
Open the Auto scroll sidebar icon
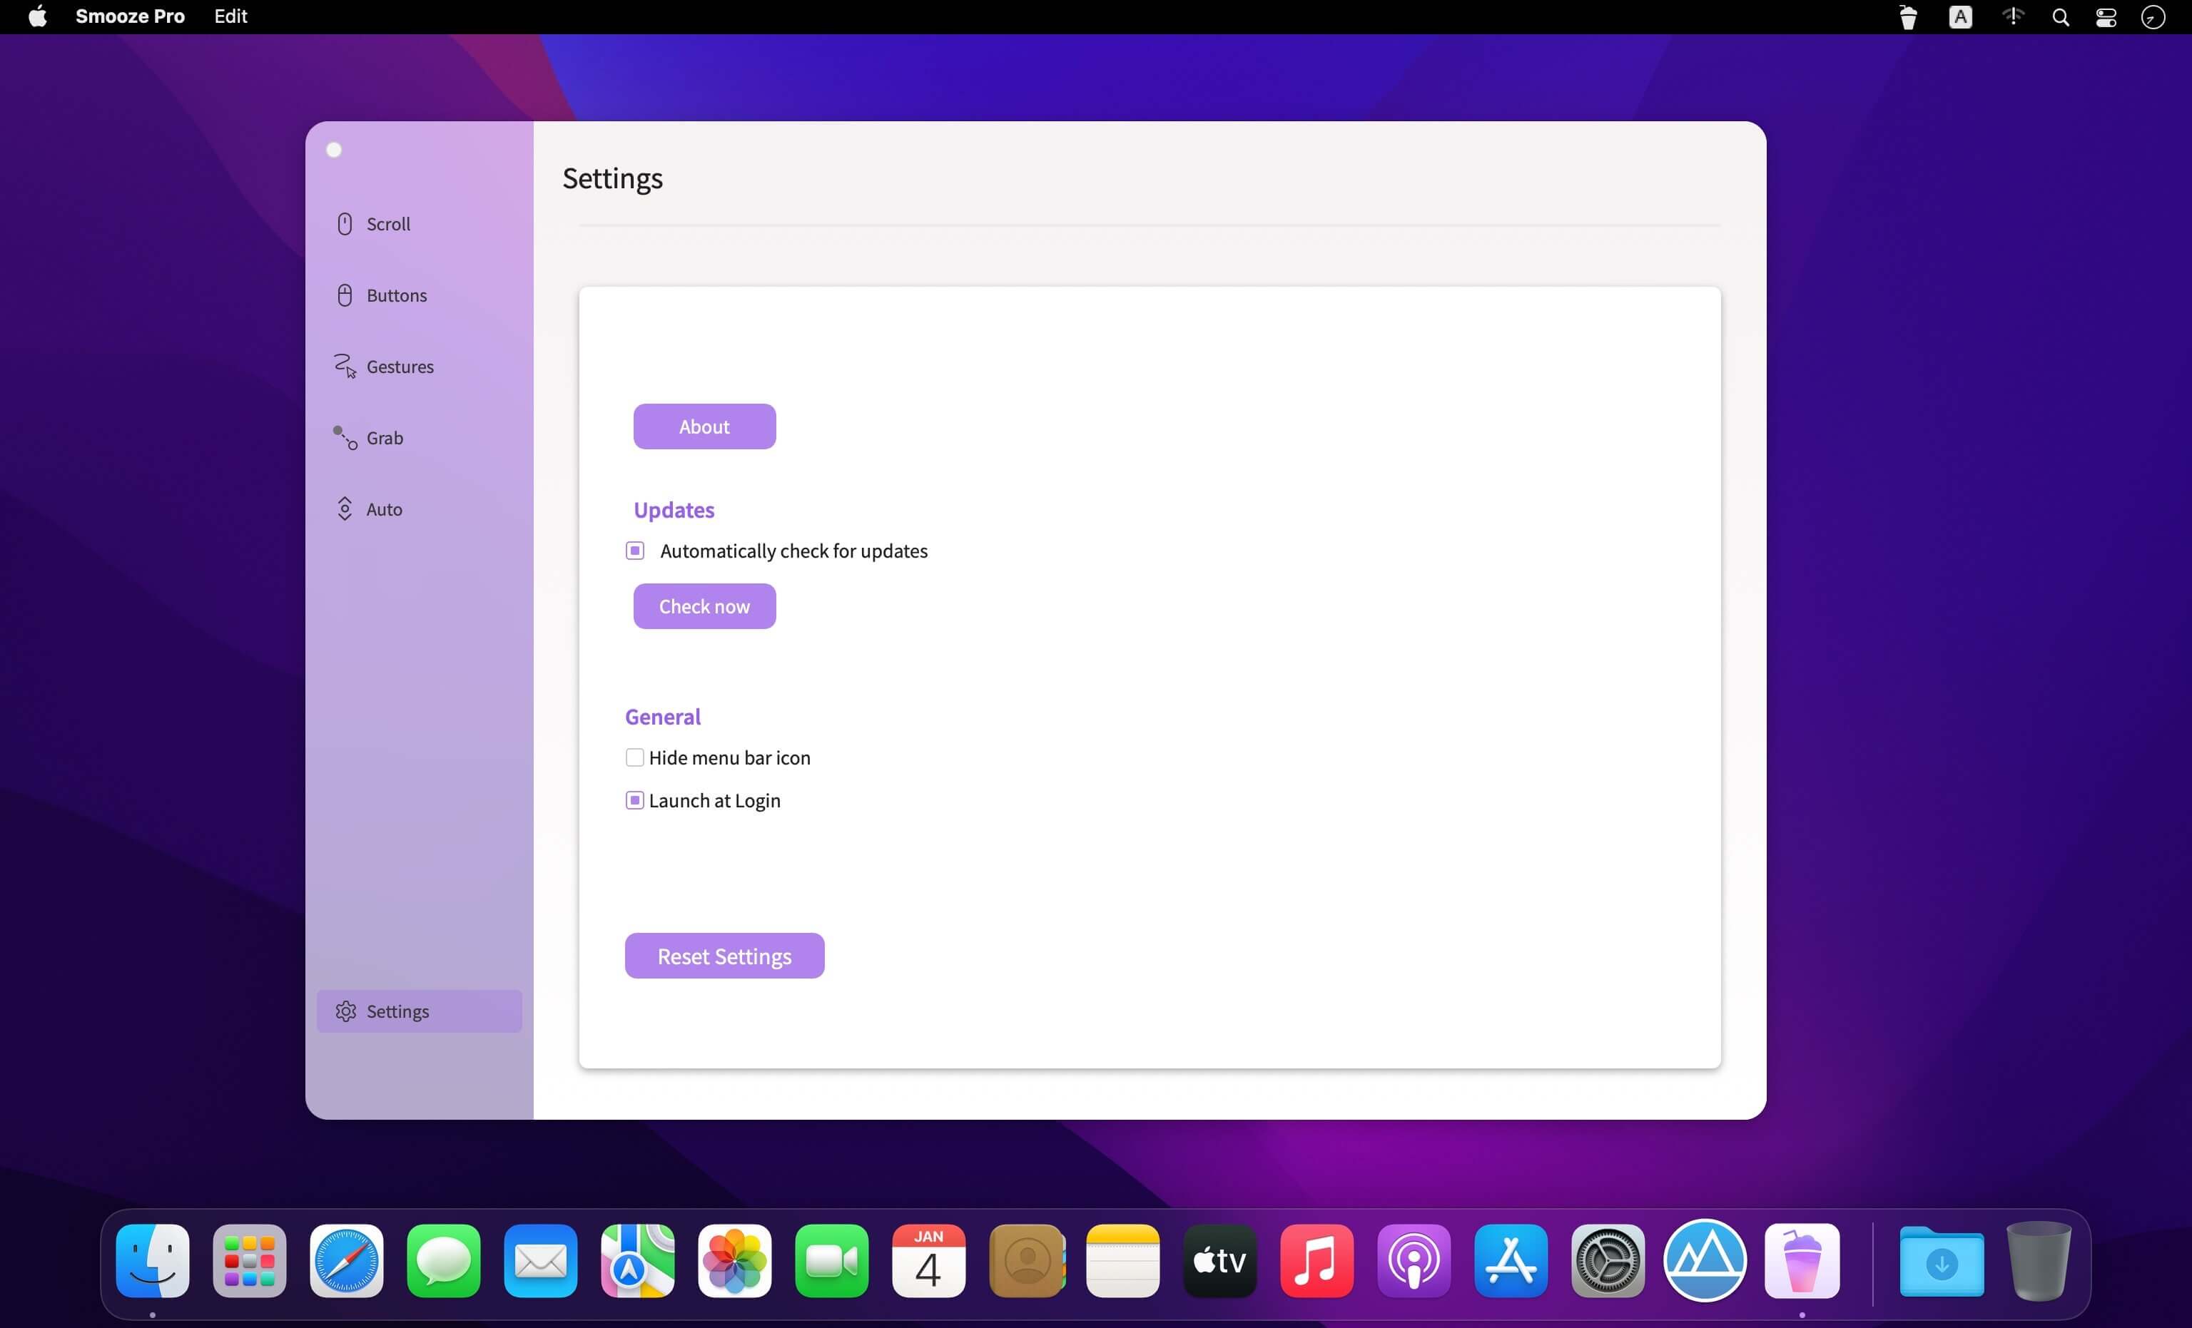point(344,508)
